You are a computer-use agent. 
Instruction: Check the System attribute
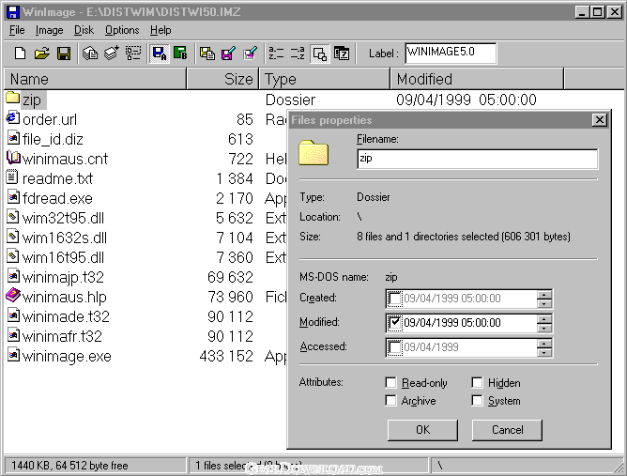coord(477,400)
